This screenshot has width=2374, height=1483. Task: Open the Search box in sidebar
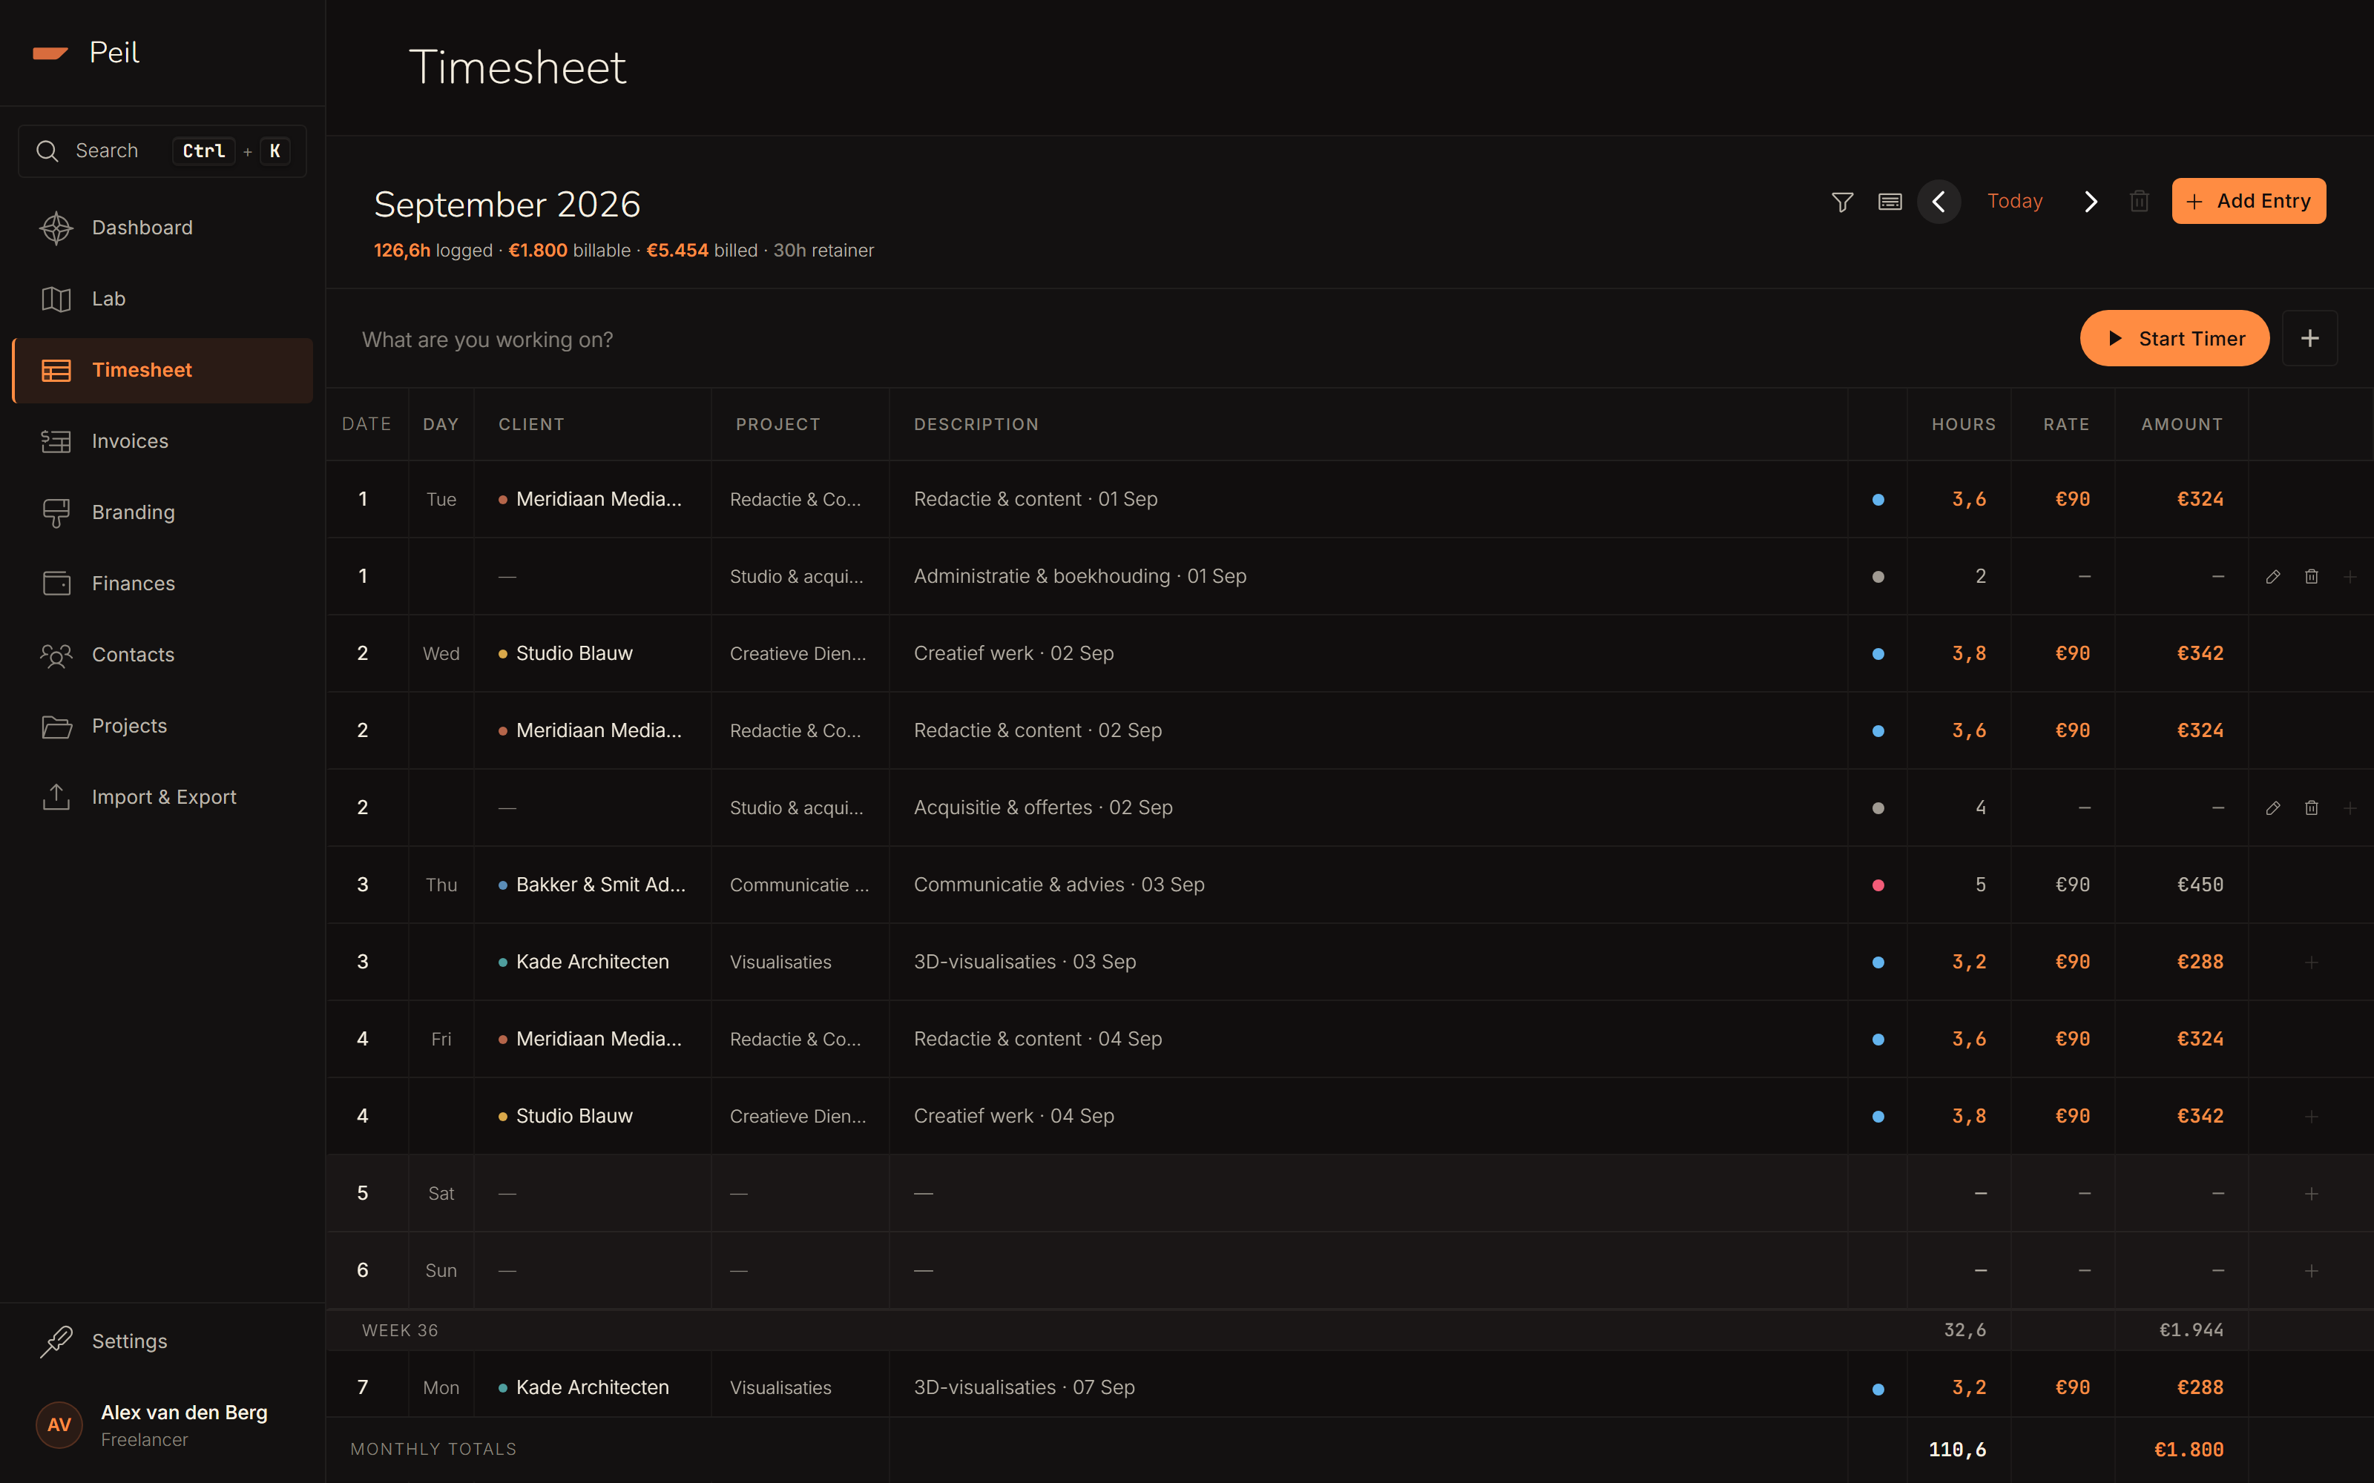point(163,151)
